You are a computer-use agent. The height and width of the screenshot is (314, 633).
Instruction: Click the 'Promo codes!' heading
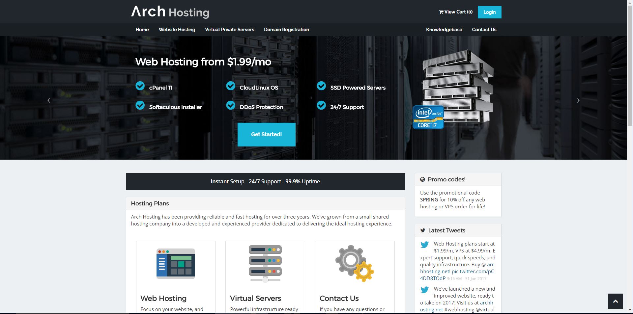(446, 179)
